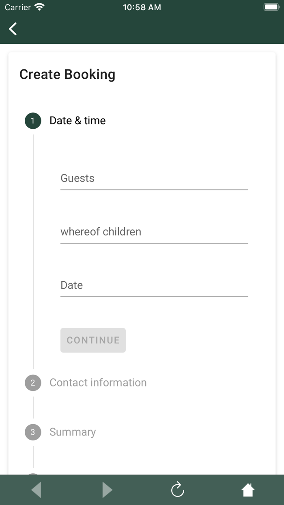
Task: Click the whereof children field
Action: [x=154, y=232]
